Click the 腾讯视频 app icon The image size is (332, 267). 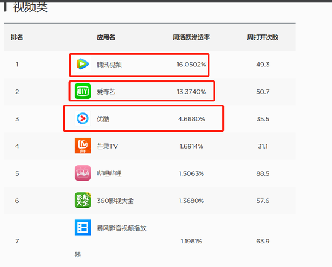83,64
